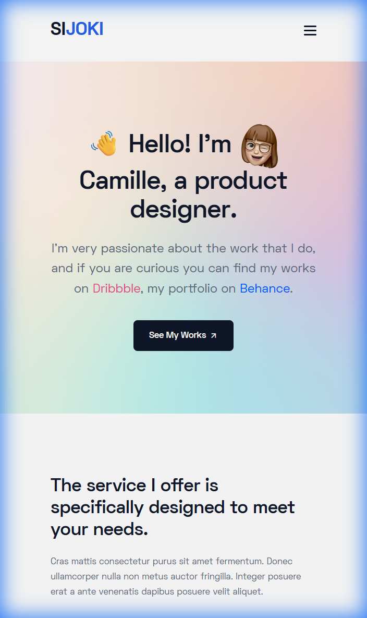Screen dimensions: 367x618
Task: Click the gradient hero background area
Action: coord(184,386)
